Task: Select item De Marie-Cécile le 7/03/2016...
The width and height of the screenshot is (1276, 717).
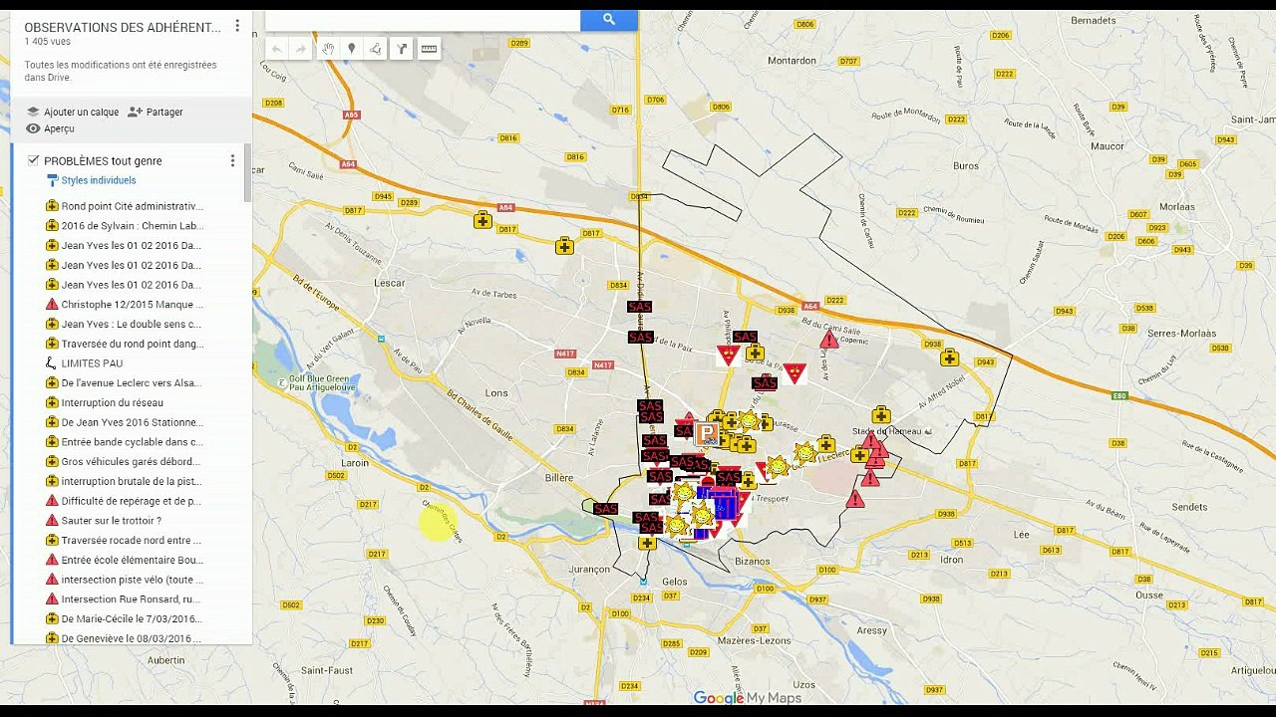Action: coord(131,619)
